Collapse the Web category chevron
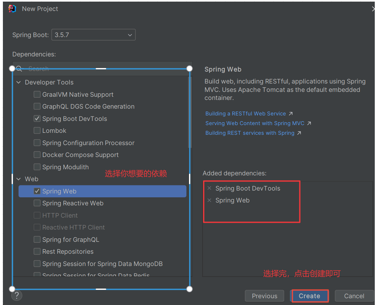Image resolution: width=378 pixels, height=305 pixels. tap(19, 179)
